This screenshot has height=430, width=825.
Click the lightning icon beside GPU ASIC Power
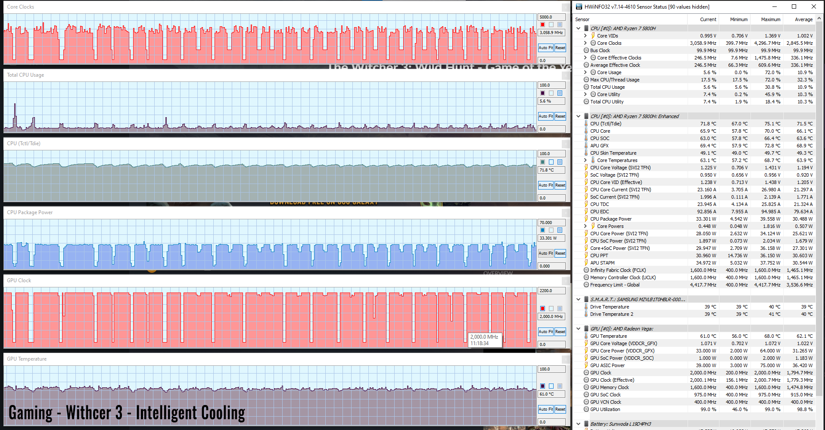click(x=586, y=365)
